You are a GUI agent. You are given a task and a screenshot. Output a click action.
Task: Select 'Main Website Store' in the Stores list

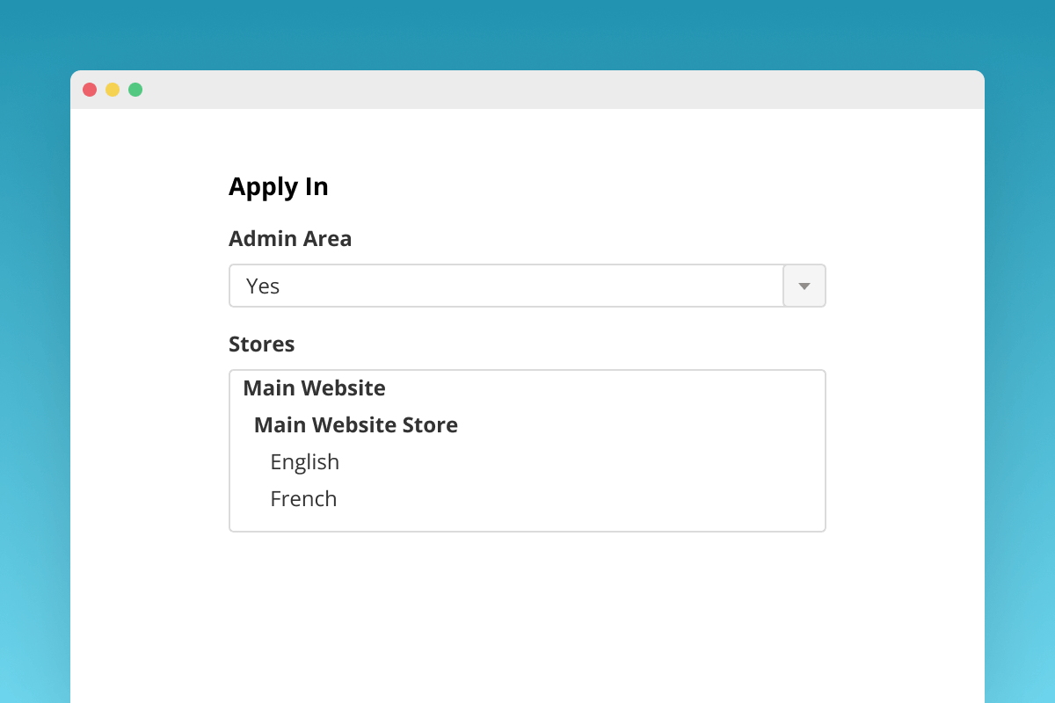point(355,425)
